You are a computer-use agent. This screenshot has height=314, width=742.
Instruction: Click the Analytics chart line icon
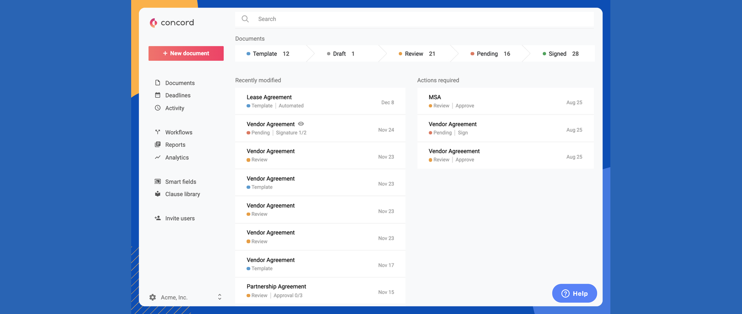point(157,157)
